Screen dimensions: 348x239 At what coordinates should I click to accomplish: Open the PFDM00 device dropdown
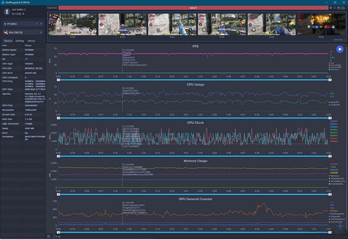click(23, 24)
